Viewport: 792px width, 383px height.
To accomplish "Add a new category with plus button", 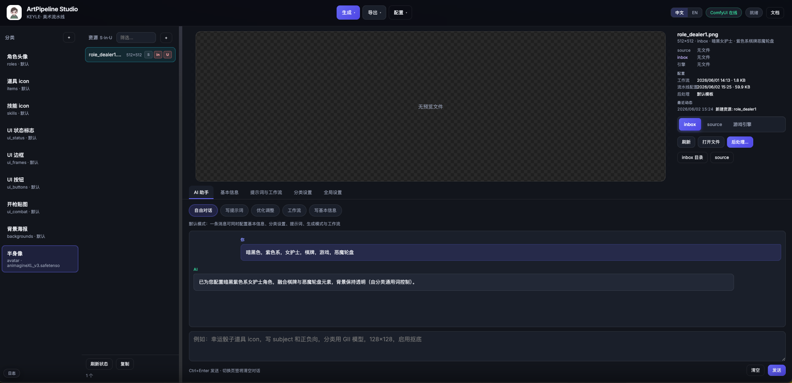I will pos(69,38).
